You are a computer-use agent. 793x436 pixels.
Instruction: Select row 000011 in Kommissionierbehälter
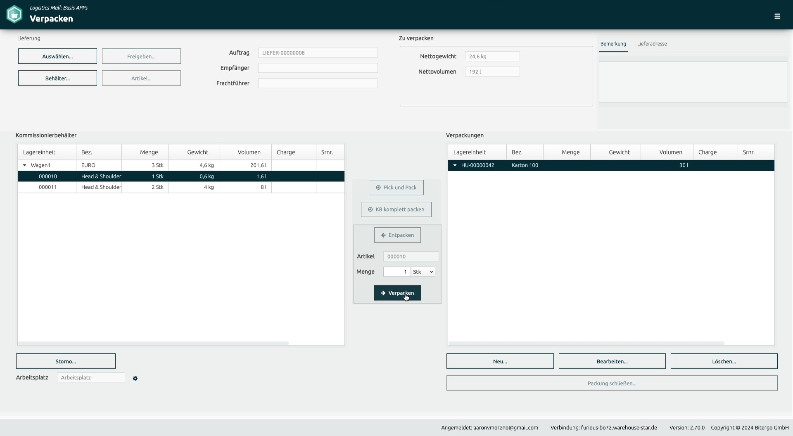point(181,187)
